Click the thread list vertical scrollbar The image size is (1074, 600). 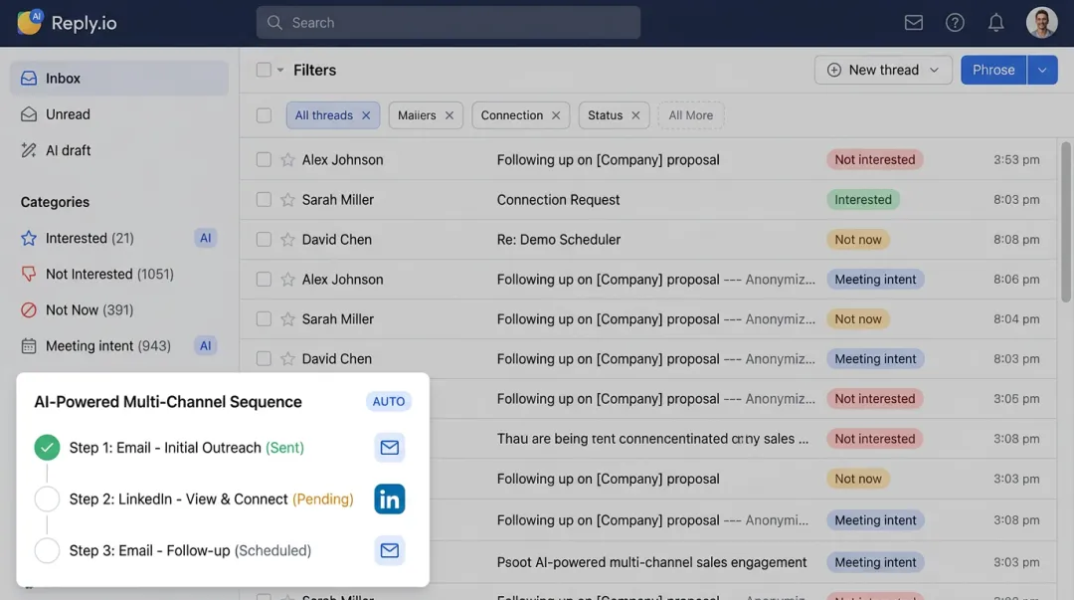1065,222
